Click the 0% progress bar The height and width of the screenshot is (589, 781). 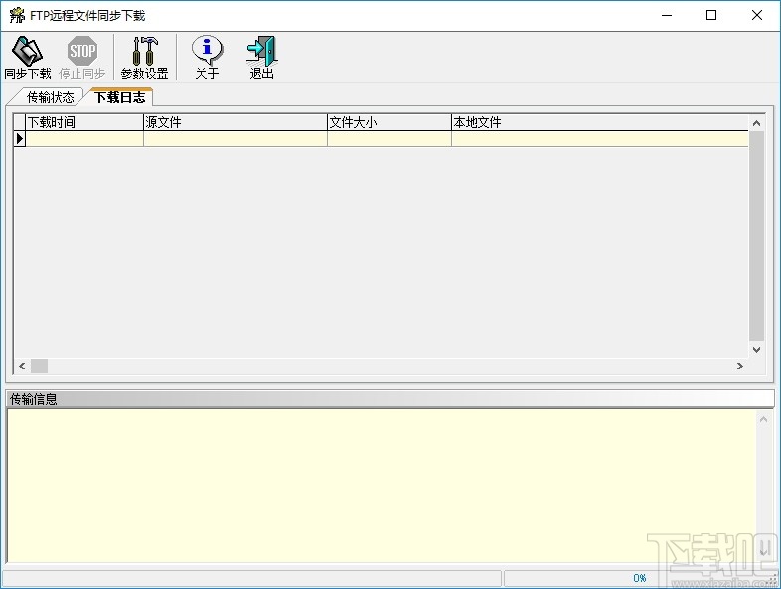[640, 578]
